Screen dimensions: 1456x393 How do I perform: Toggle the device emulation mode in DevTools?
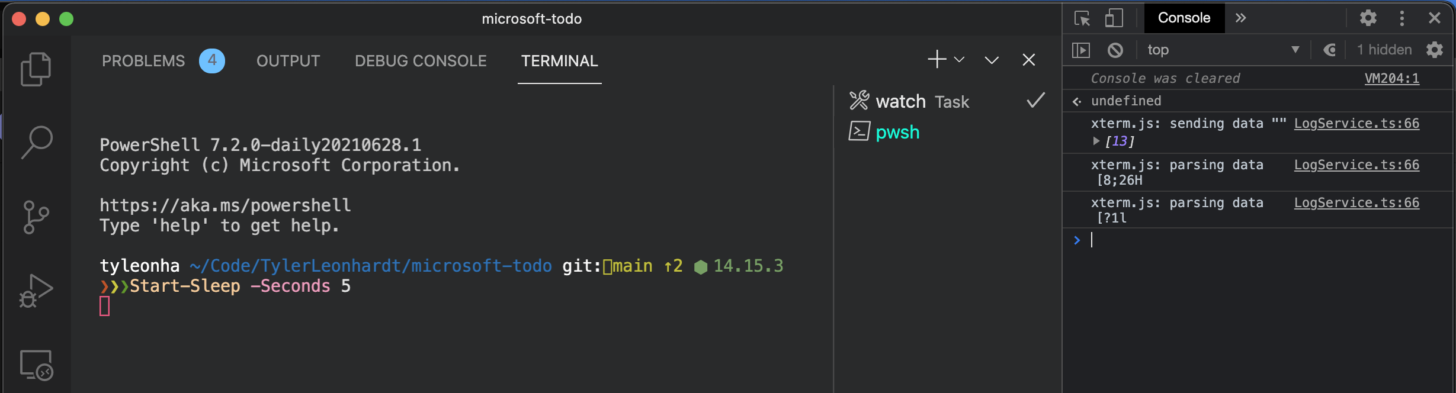coord(1114,18)
